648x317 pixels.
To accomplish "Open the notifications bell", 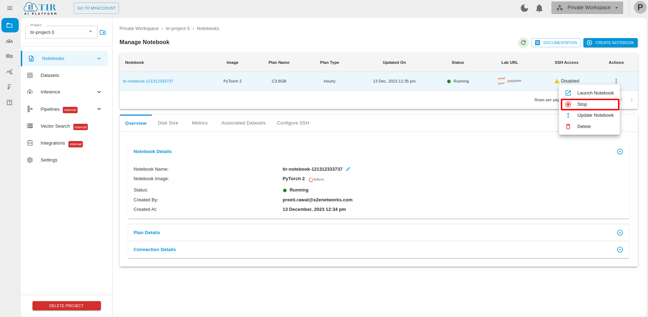I will (x=539, y=8).
